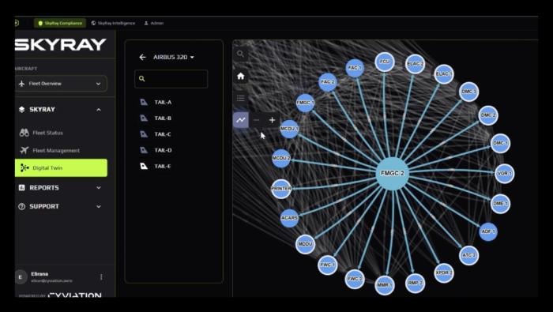Click the Elirana user avatar
The image size is (553, 312).
click(x=21, y=277)
